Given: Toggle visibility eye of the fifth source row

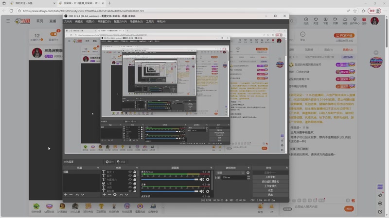Looking at the screenshot, I should point(130,187).
